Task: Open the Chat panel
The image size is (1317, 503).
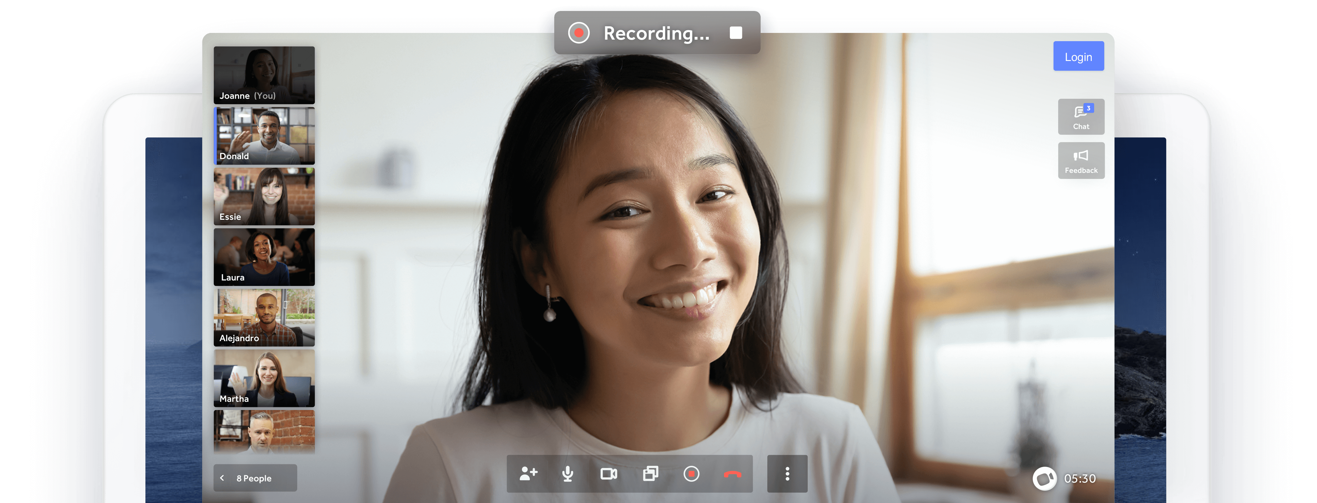Action: (x=1081, y=117)
